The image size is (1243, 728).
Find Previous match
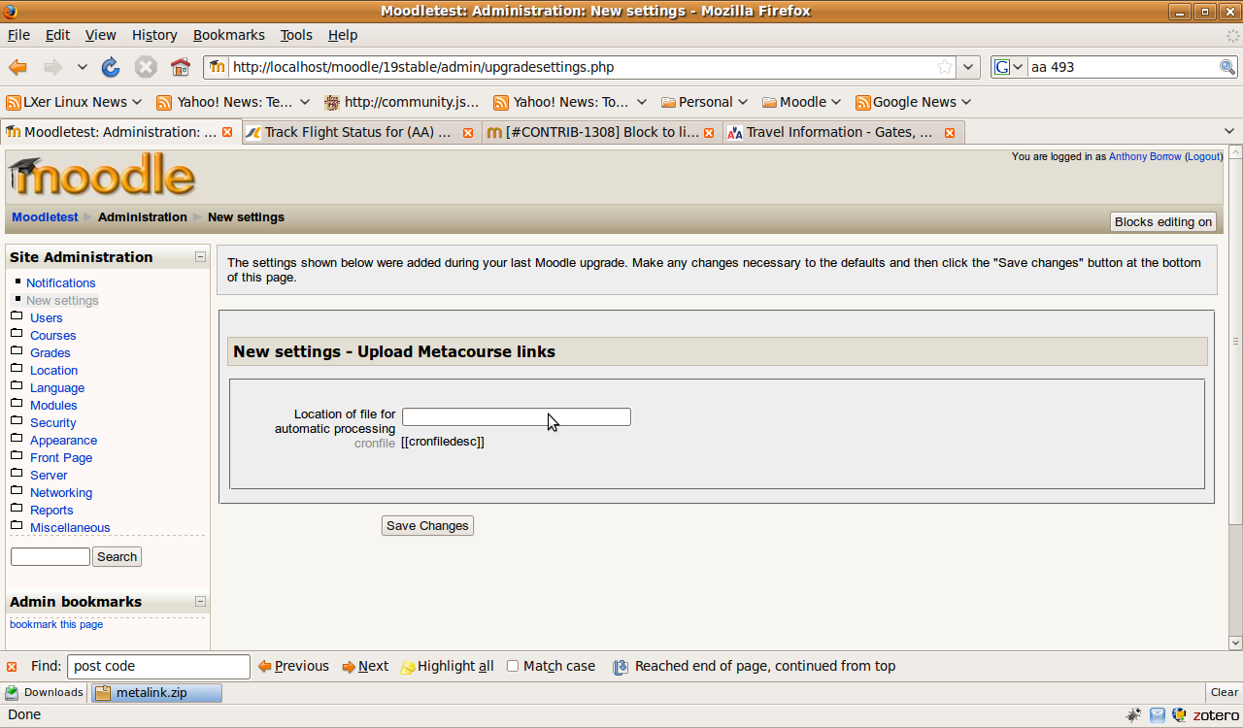[293, 666]
